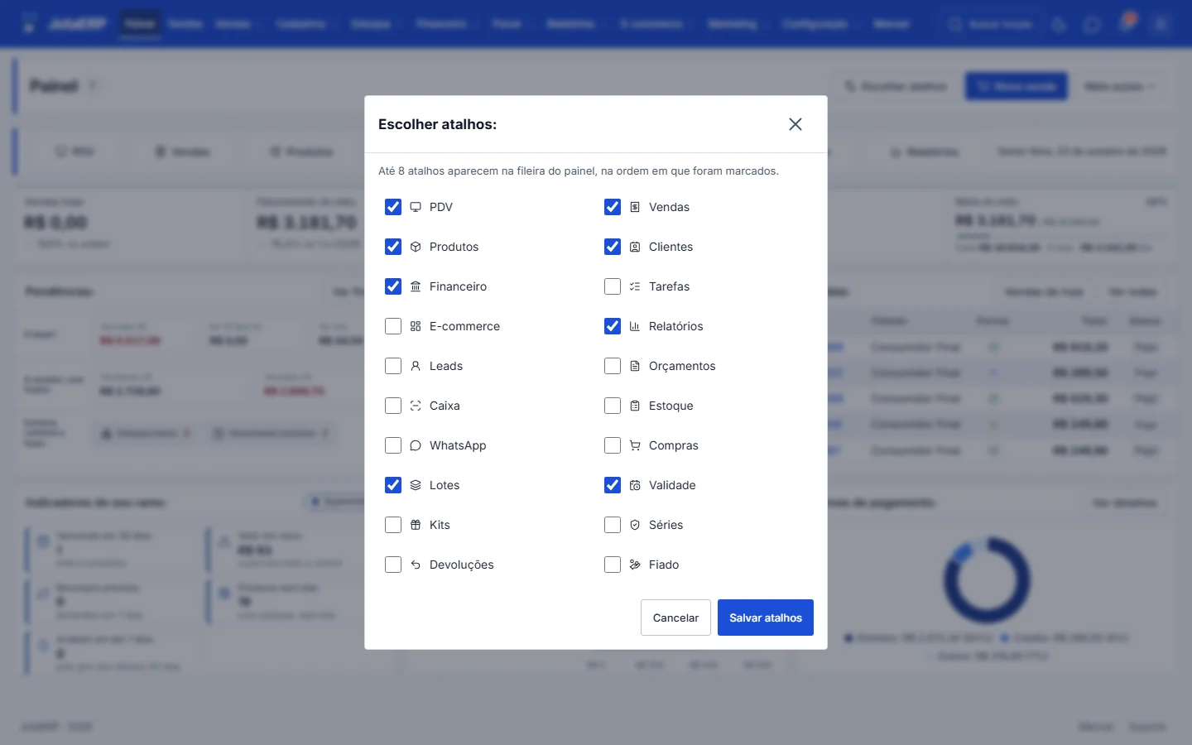The width and height of the screenshot is (1192, 745).
Task: Enable the E-commerce shortcut checkbox
Action: pos(393,326)
